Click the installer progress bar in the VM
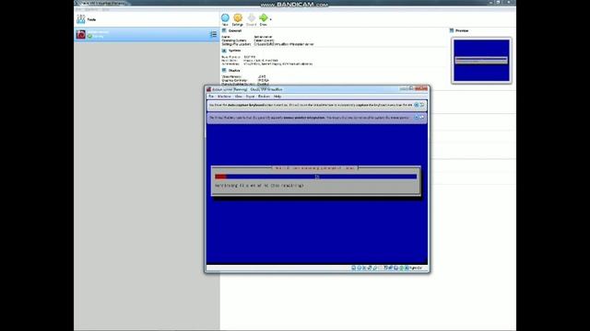590x331 pixels. pos(315,177)
